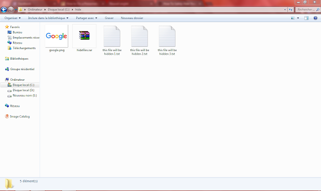The width and height of the screenshot is (321, 191).
Task: Click the folder icon in address bar
Action: click(x=21, y=10)
